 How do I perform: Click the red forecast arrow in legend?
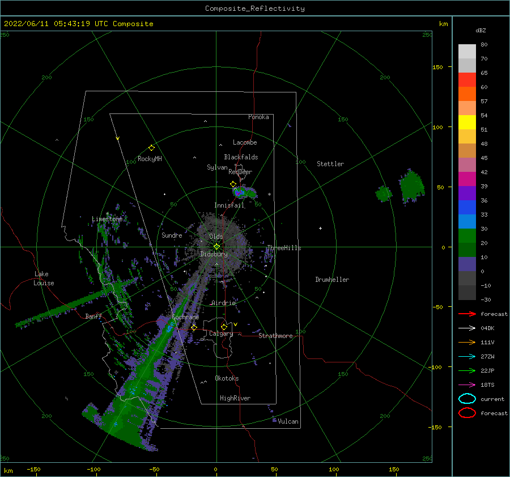(467, 314)
